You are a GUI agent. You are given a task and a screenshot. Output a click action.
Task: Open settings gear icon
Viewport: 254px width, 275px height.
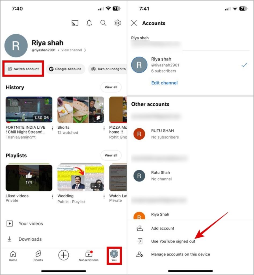pyautogui.click(x=117, y=23)
